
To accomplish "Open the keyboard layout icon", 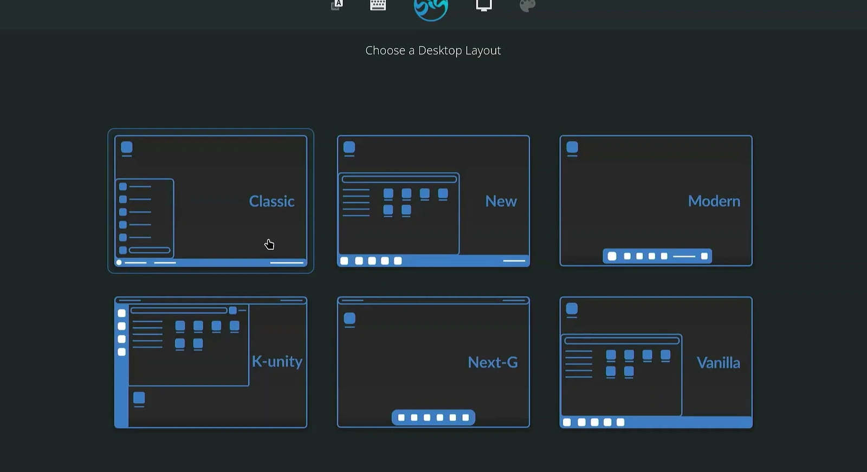I will pyautogui.click(x=378, y=5).
